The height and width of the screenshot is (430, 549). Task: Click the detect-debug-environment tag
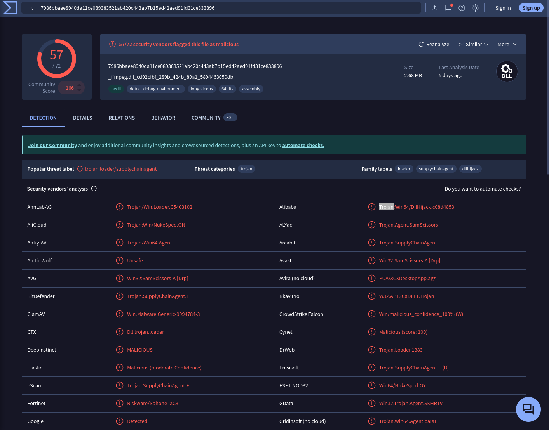(156, 89)
